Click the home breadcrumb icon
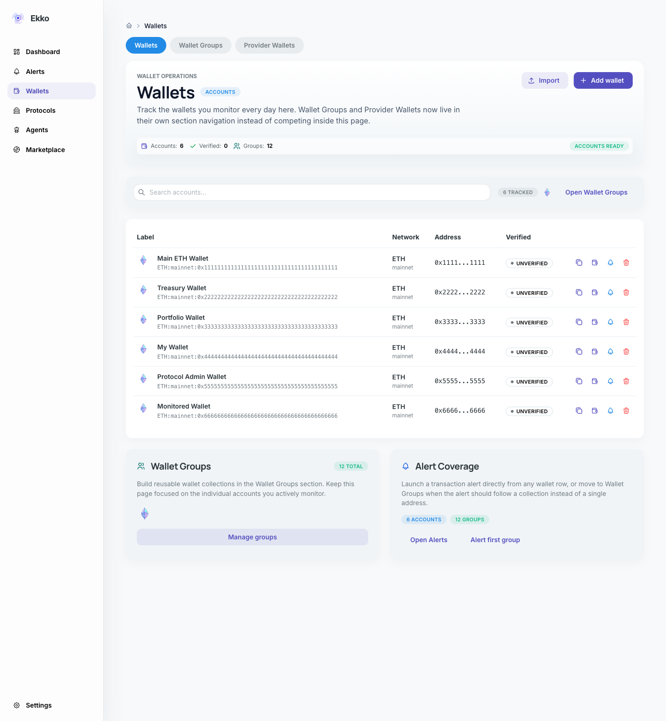This screenshot has height=721, width=666. point(129,26)
